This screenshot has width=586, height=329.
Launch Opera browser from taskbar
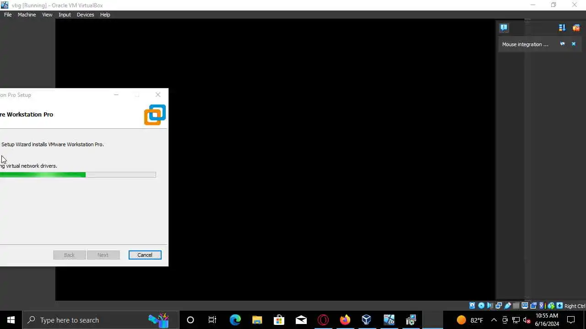pos(323,320)
